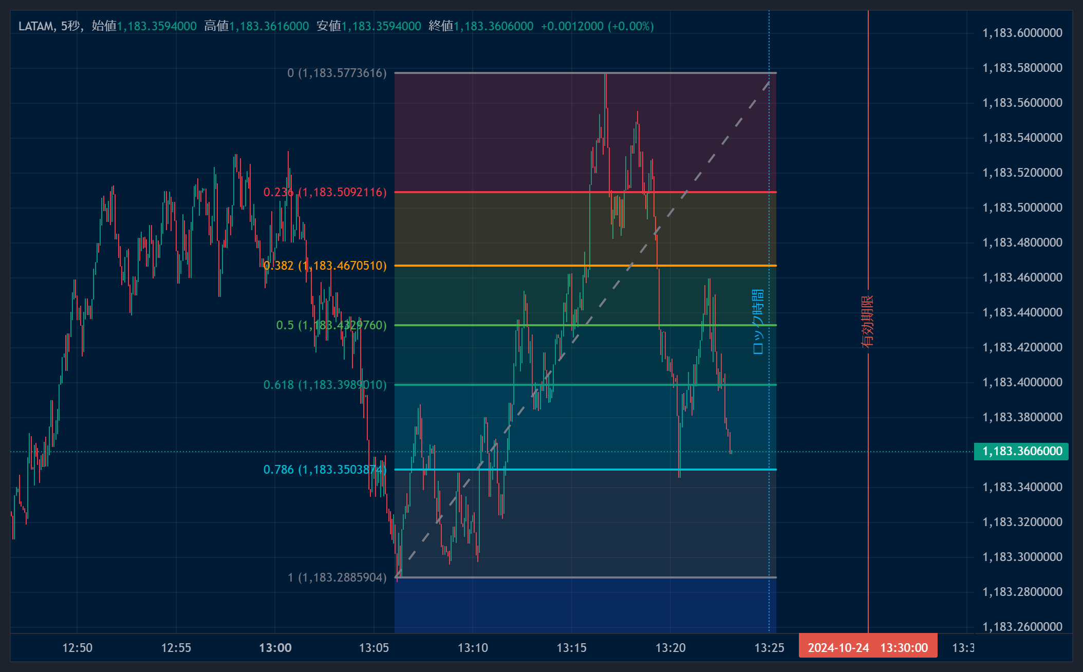The height and width of the screenshot is (672, 1083).
Task: Click the 13:00 time axis label
Action: tap(275, 648)
